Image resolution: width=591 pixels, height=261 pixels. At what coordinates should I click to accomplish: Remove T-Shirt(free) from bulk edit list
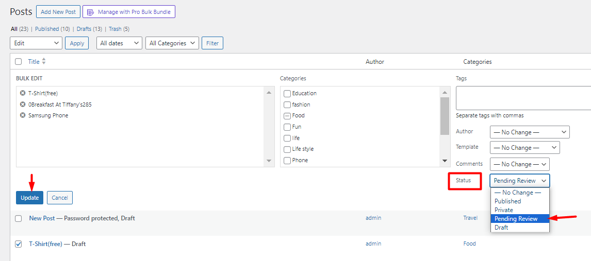tap(23, 93)
